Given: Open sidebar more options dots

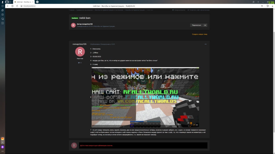Looking at the screenshot, I should click(2, 151).
